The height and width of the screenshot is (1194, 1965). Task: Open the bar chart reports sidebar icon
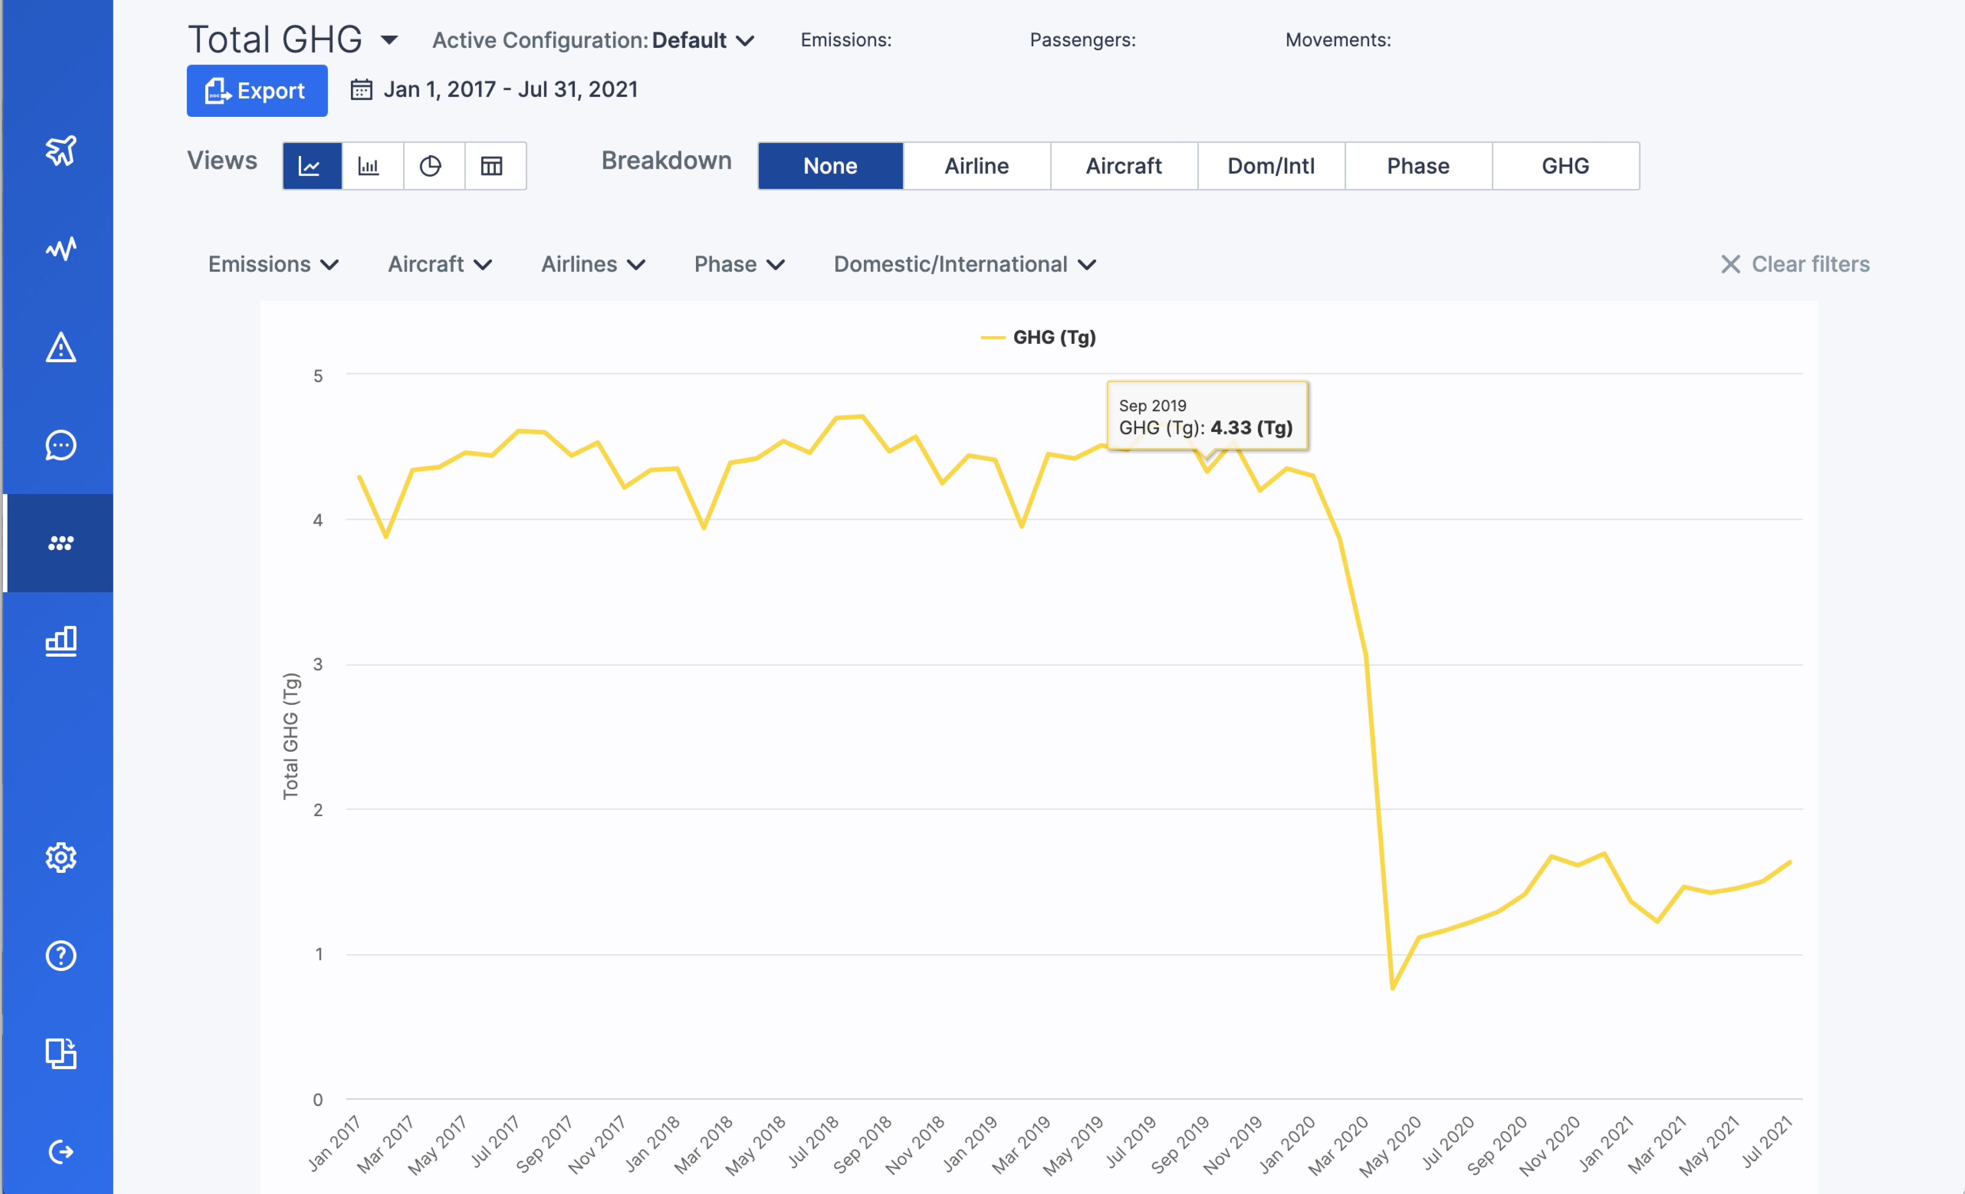tap(61, 641)
